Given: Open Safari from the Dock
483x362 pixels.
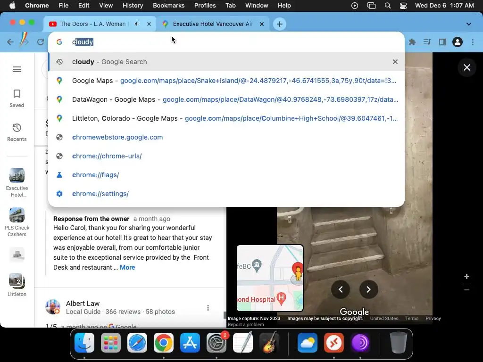Looking at the screenshot, I should [137, 343].
